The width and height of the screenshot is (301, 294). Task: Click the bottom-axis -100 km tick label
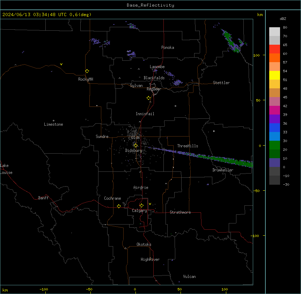tap(44, 289)
